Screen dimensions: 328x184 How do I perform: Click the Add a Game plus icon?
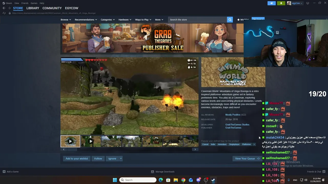pyautogui.click(x=4, y=172)
